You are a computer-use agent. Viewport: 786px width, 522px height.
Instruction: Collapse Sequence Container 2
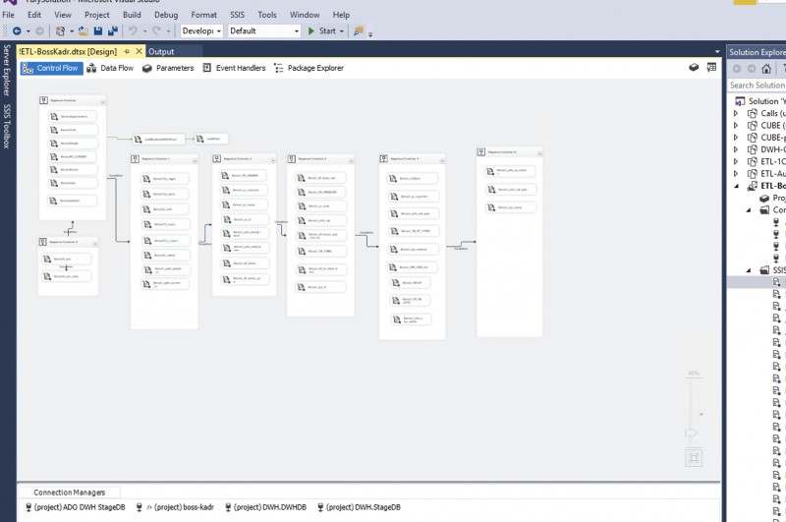point(273,160)
